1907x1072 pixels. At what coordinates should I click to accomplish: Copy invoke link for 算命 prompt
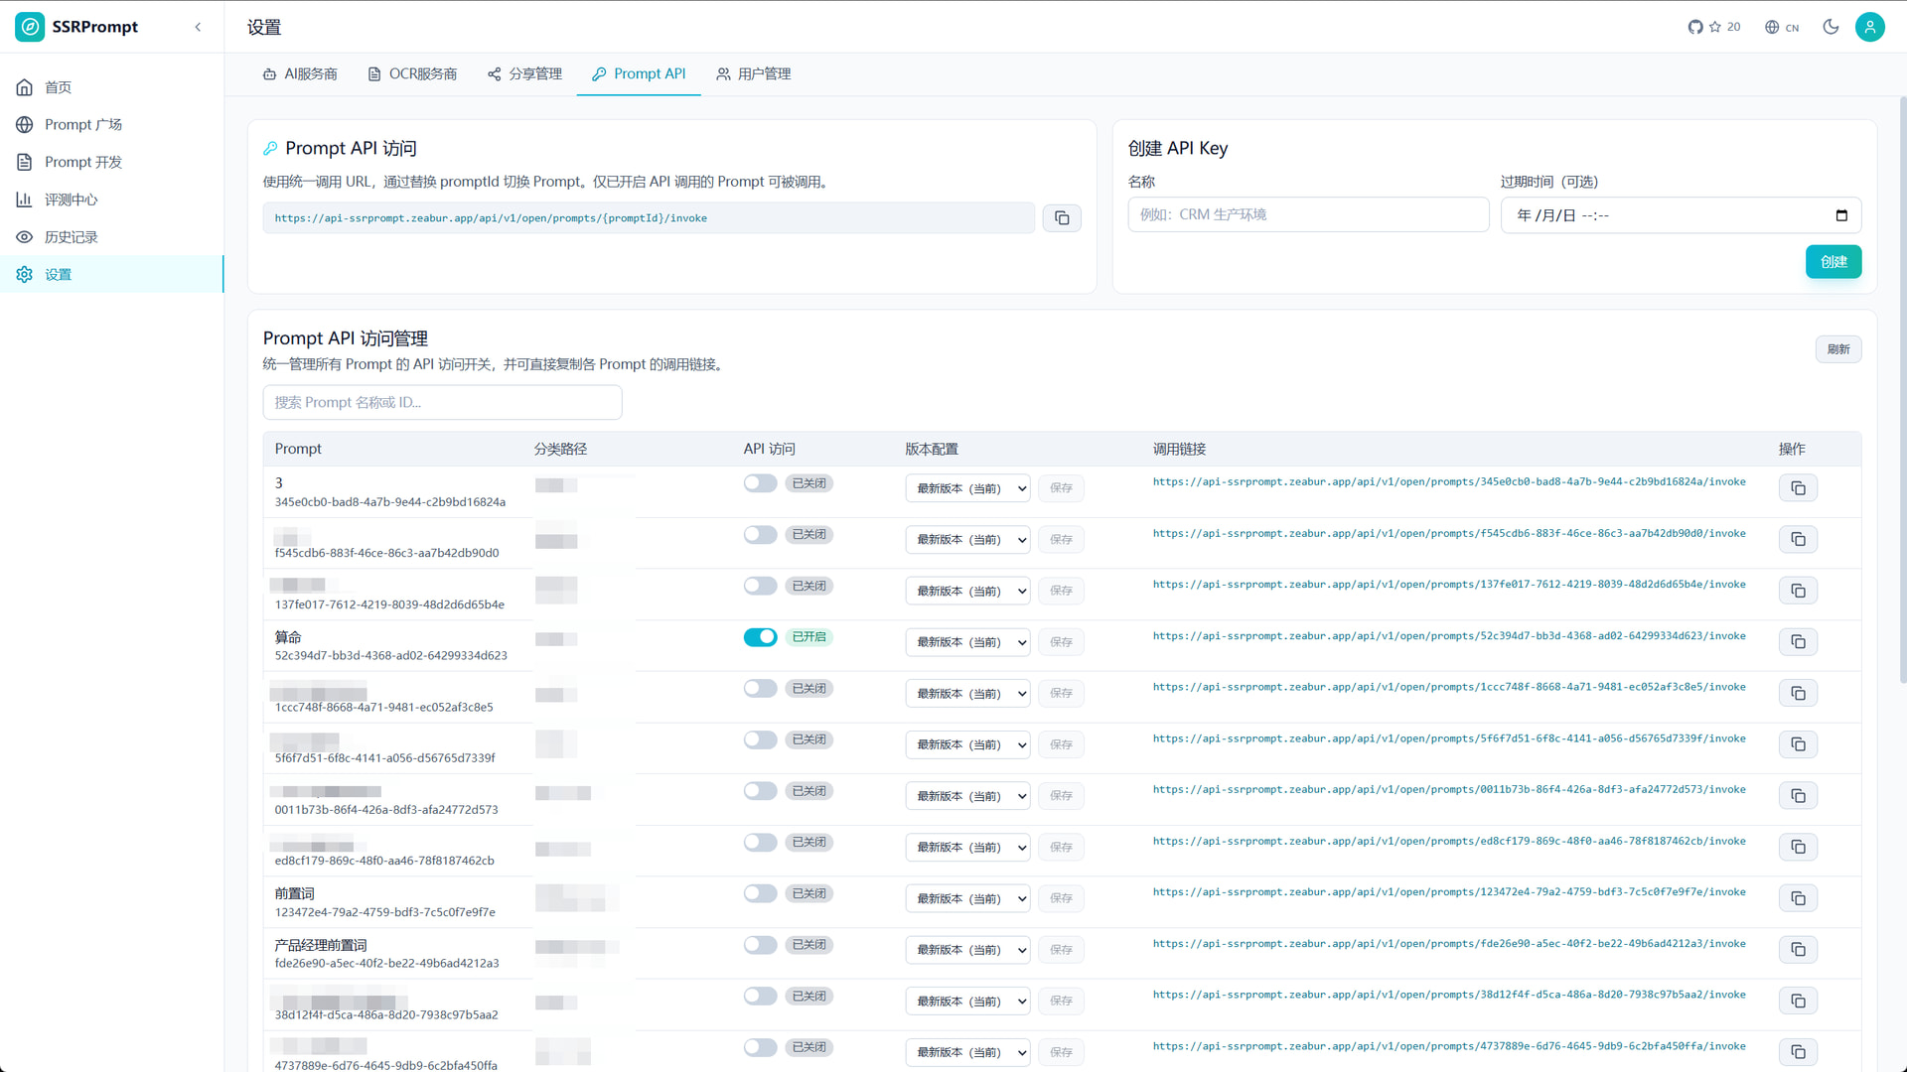coord(1798,642)
